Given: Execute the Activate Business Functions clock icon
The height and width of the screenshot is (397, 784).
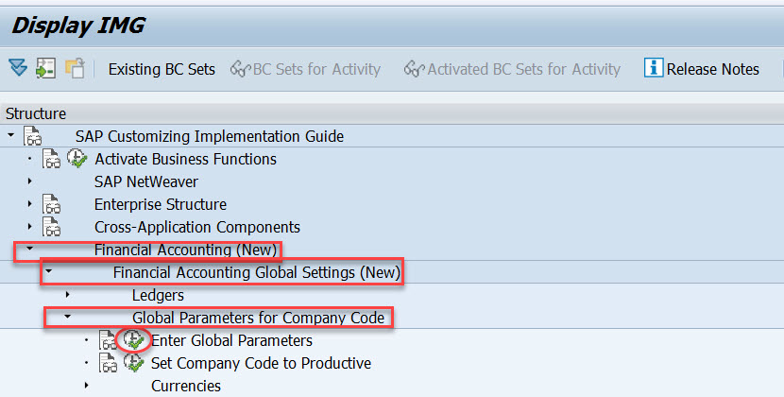Looking at the screenshot, I should [x=77, y=159].
